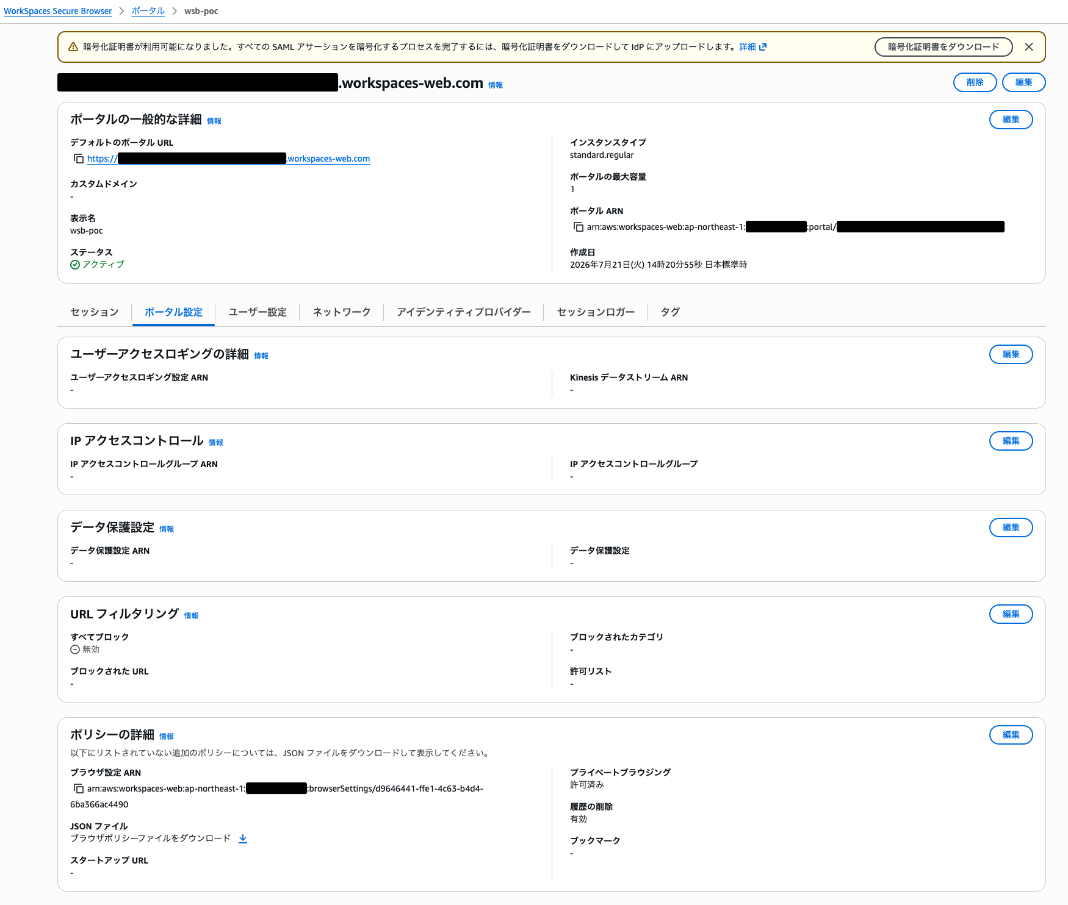Click the 無効 status under すべてブロック
The height and width of the screenshot is (905, 1068).
click(85, 649)
